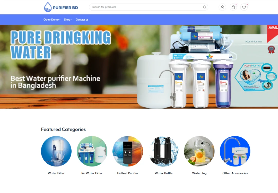Viewport: 278px width, 193px height.
Task: Select the Ro Water Filter category image
Action: point(92,151)
